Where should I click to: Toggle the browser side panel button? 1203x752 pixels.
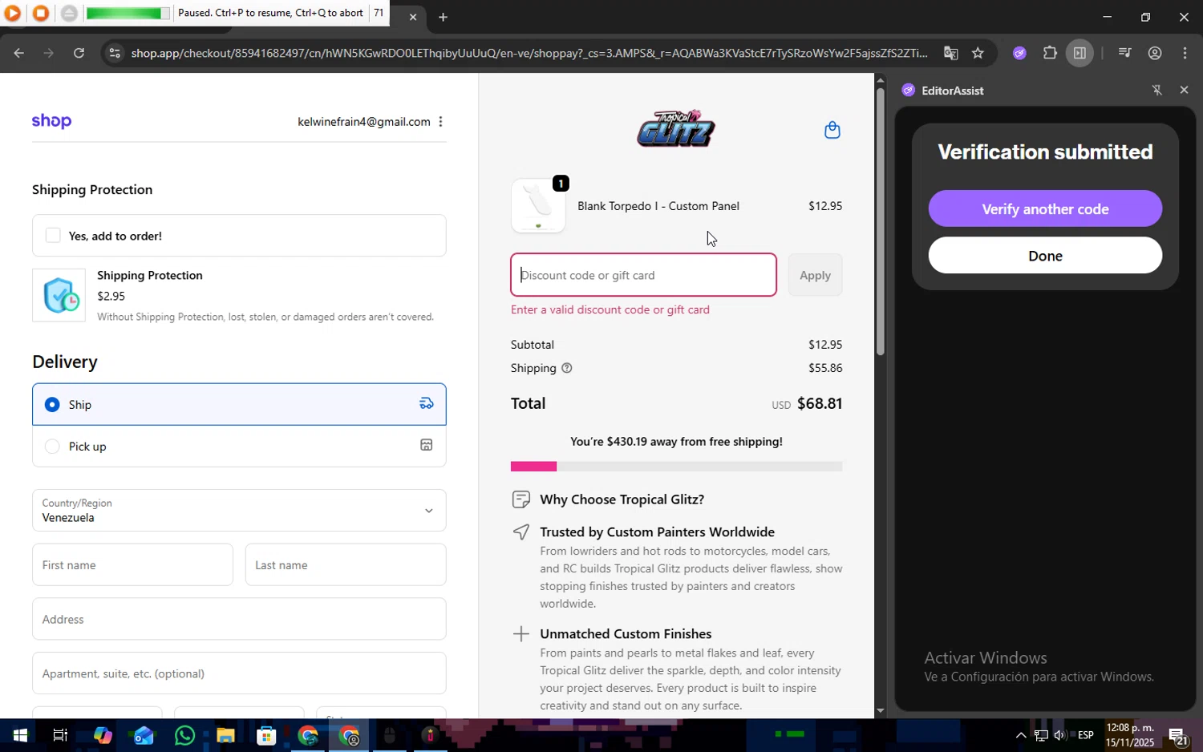pos(1079,53)
